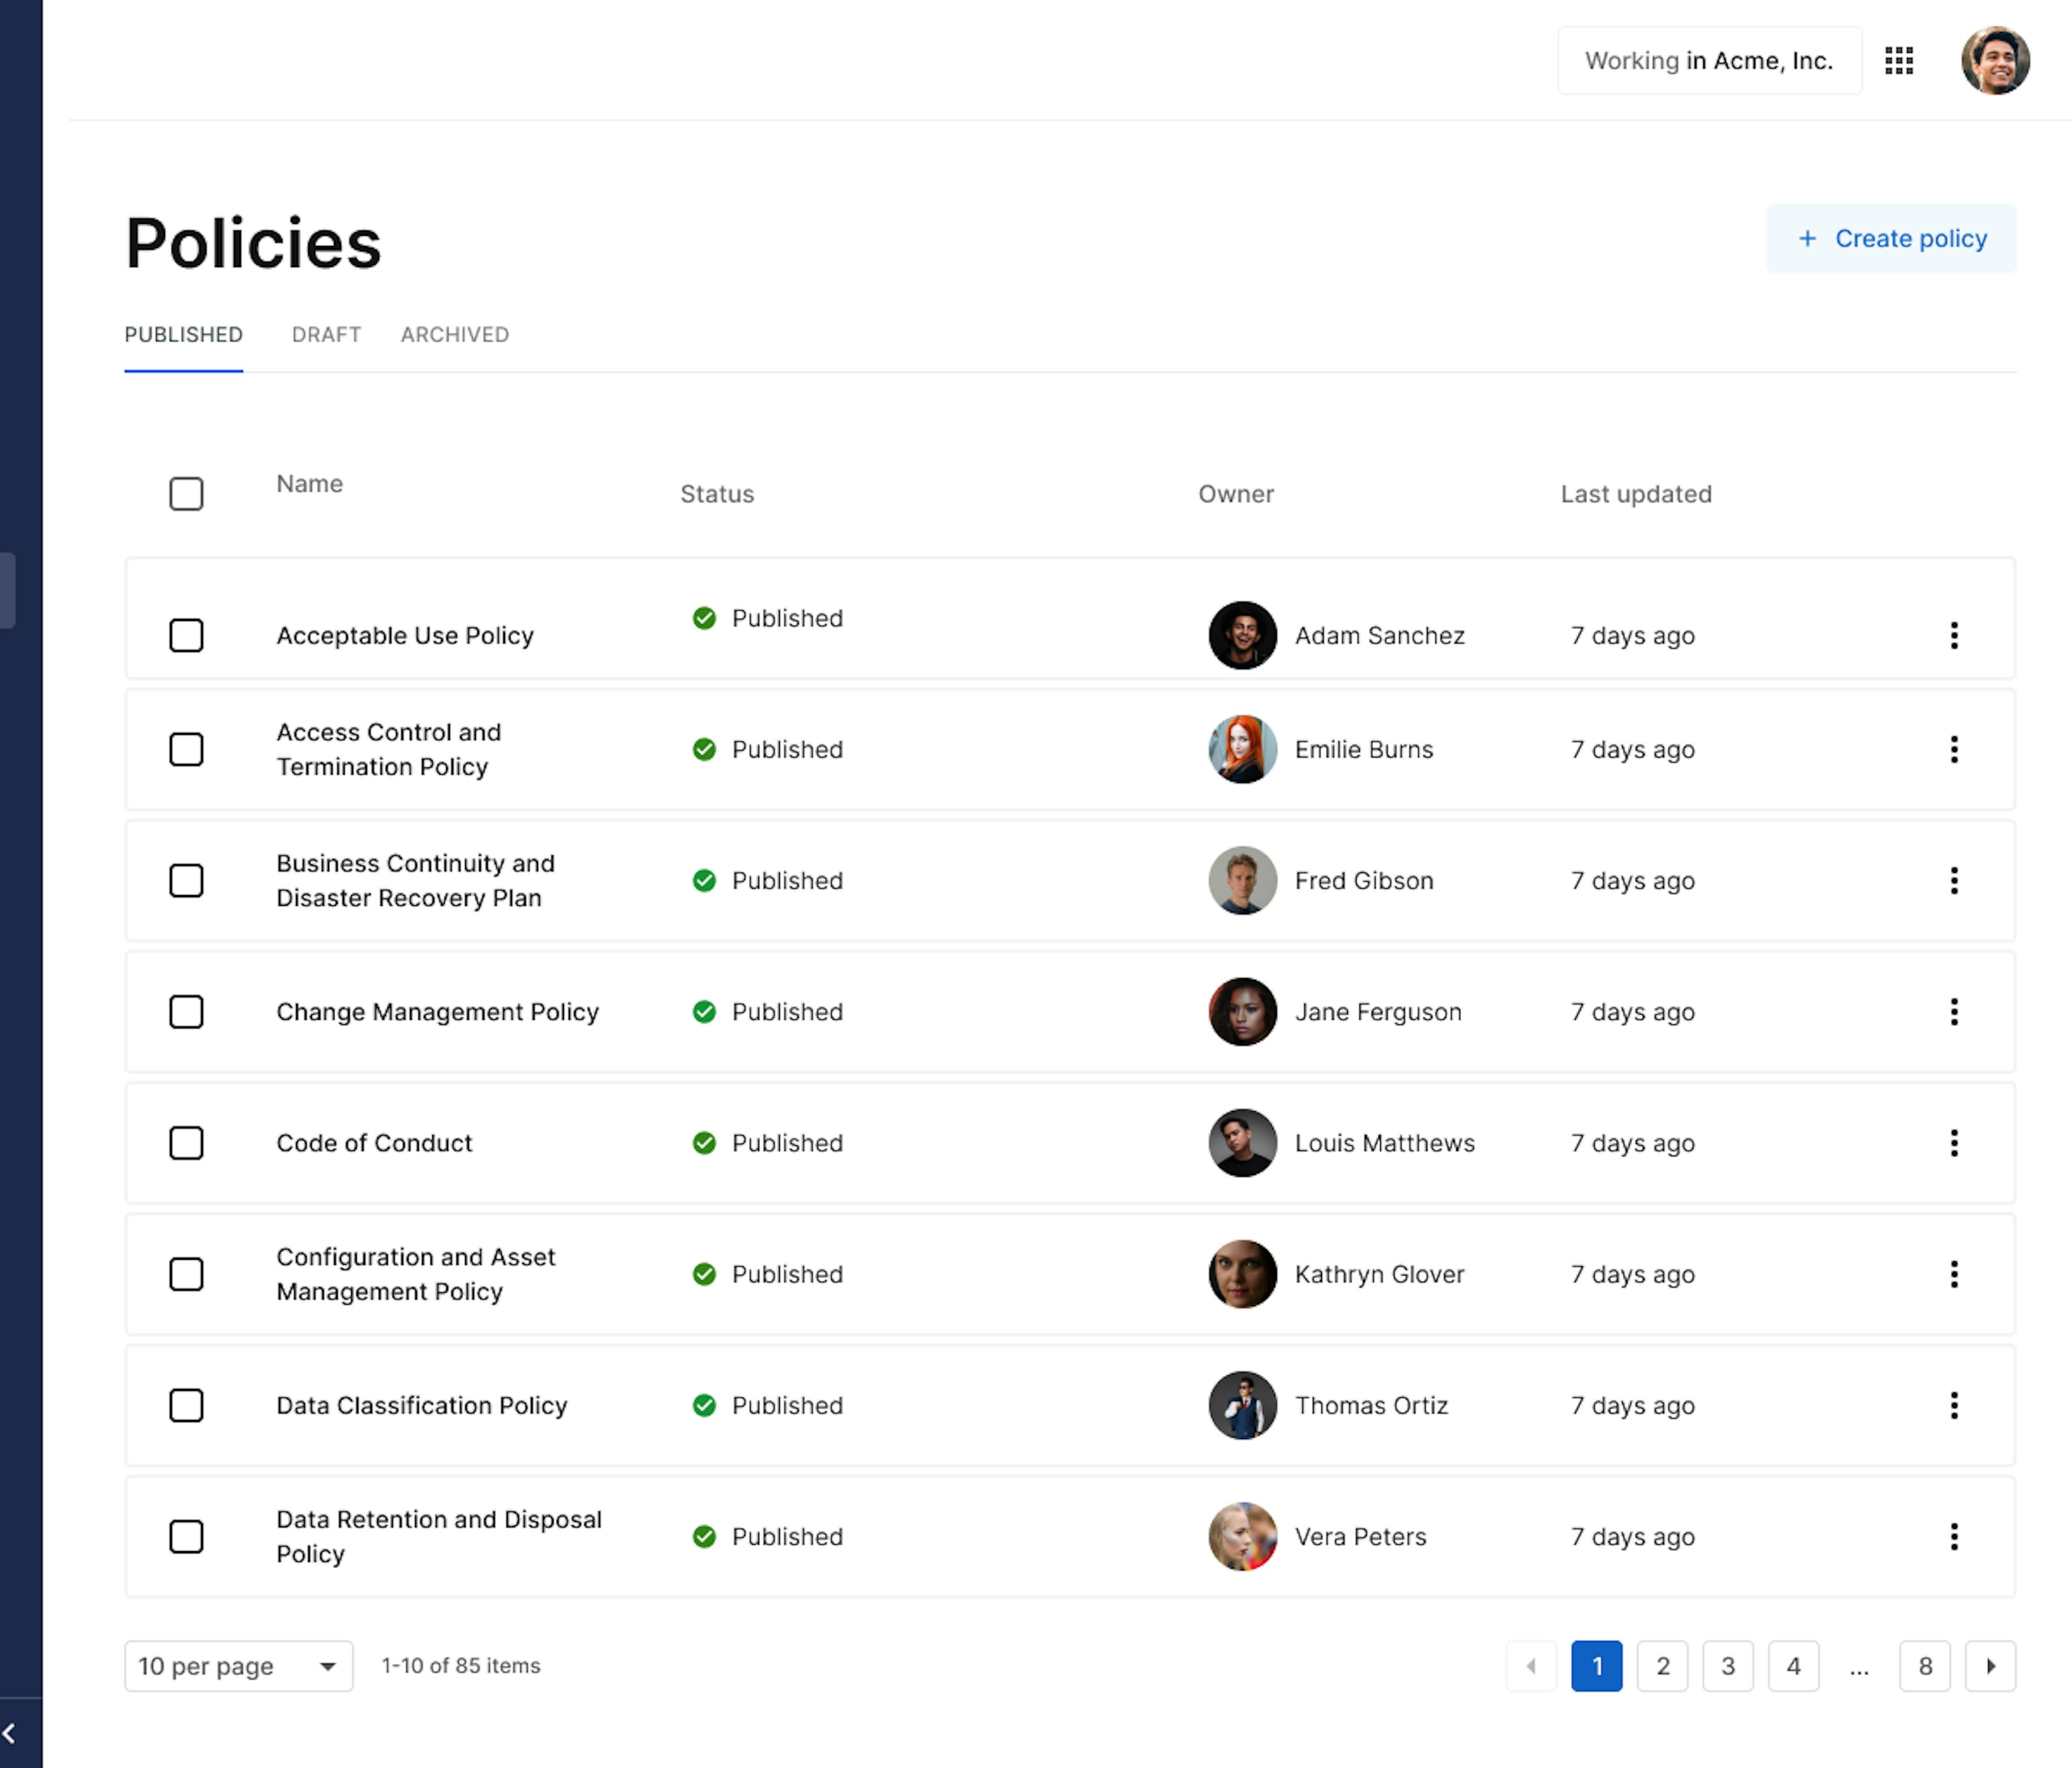Go to page 3 in pagination
Screen dimensions: 2072x1768
tap(1727, 1666)
